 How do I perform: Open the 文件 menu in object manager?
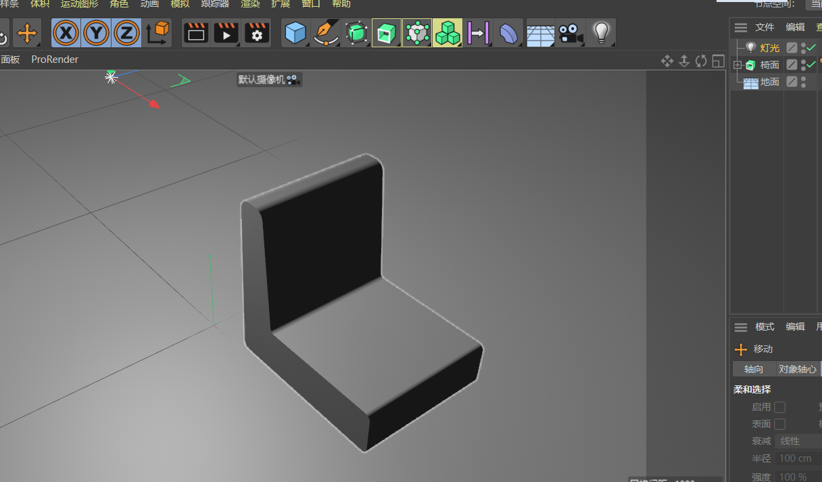[765, 27]
